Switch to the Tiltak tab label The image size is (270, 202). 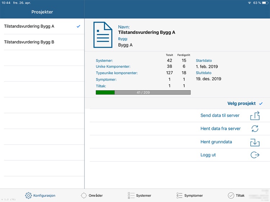[240, 196]
